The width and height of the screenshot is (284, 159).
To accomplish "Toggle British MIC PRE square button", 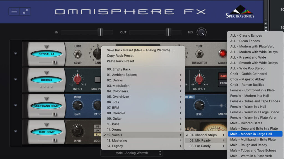I will (x=98, y=79).
